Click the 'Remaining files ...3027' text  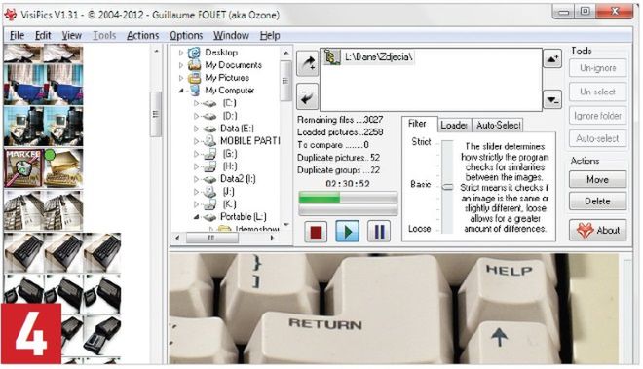pyautogui.click(x=340, y=120)
